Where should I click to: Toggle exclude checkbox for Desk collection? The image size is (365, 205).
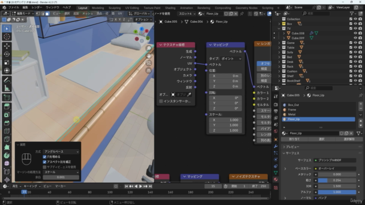pyautogui.click(x=351, y=62)
